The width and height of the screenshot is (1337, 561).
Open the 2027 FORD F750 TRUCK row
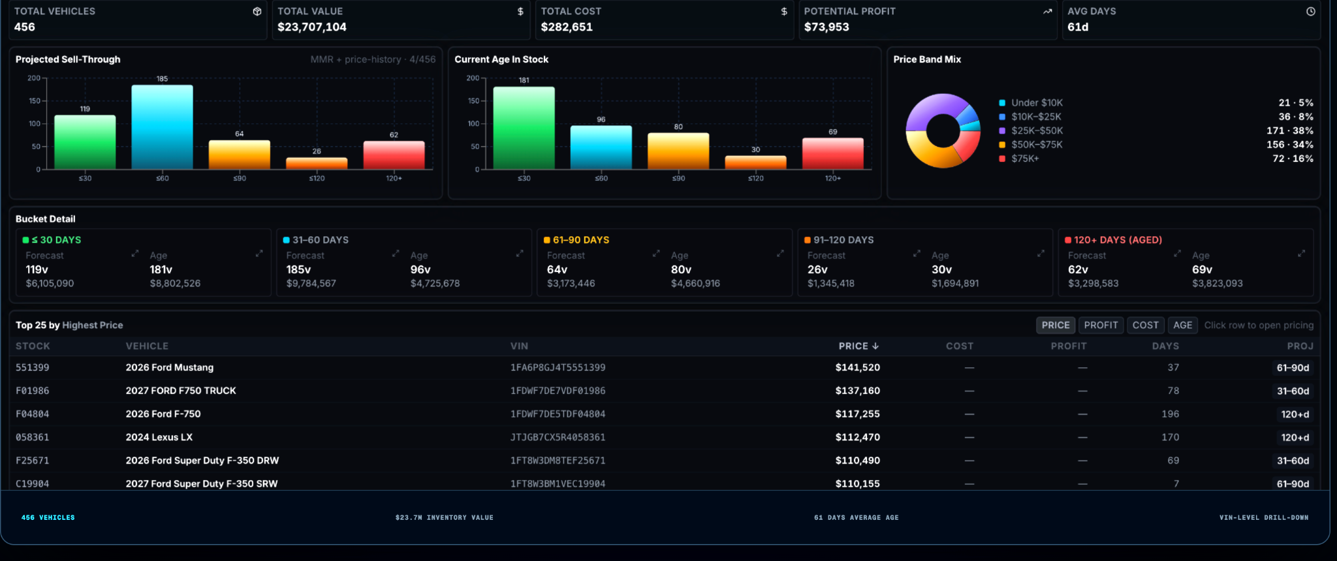665,391
